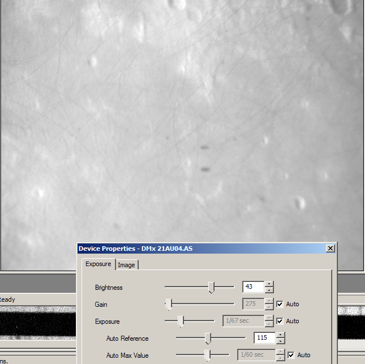Click the Gain slider handle

169,305
